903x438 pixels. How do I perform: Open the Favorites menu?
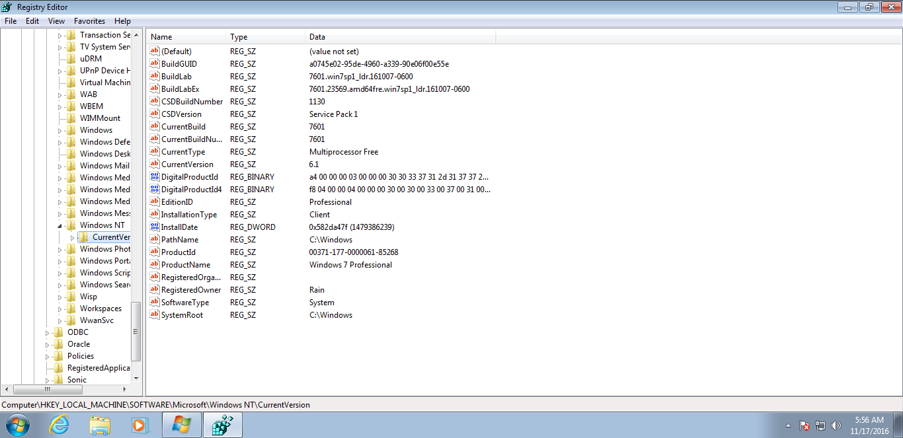(x=89, y=21)
